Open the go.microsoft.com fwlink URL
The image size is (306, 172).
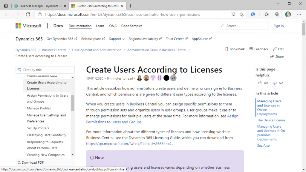(128, 144)
